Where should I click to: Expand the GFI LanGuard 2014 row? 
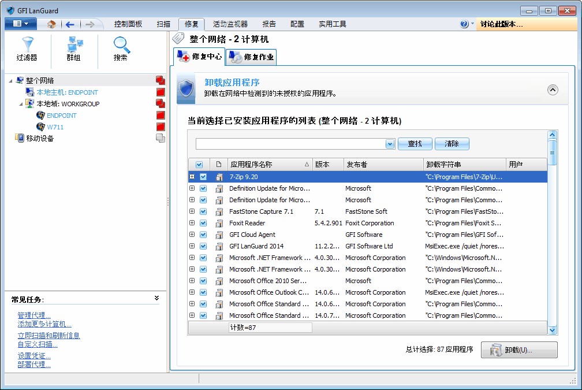pos(192,246)
